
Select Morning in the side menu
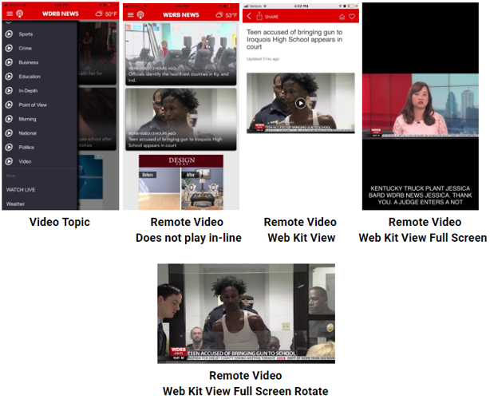coord(27,119)
